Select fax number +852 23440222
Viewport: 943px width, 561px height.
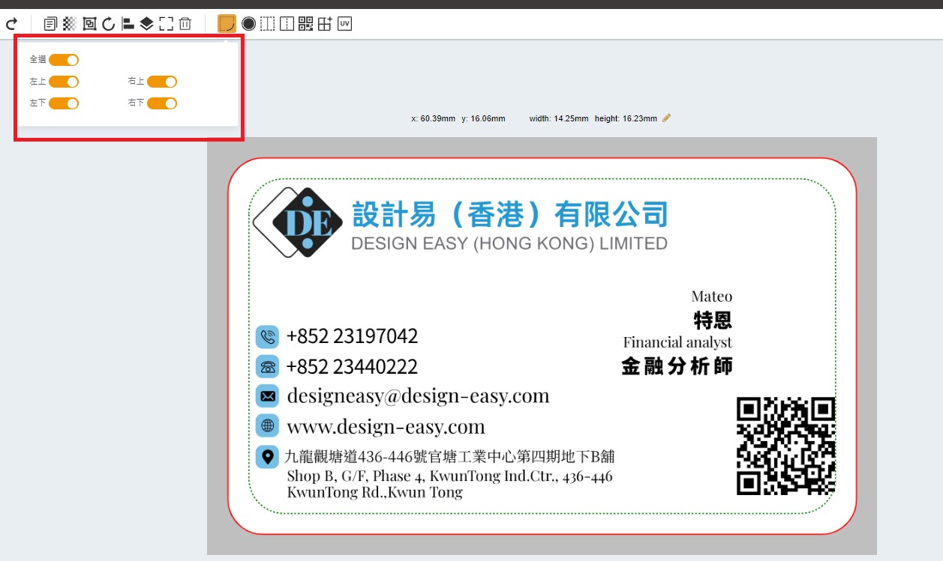352,367
